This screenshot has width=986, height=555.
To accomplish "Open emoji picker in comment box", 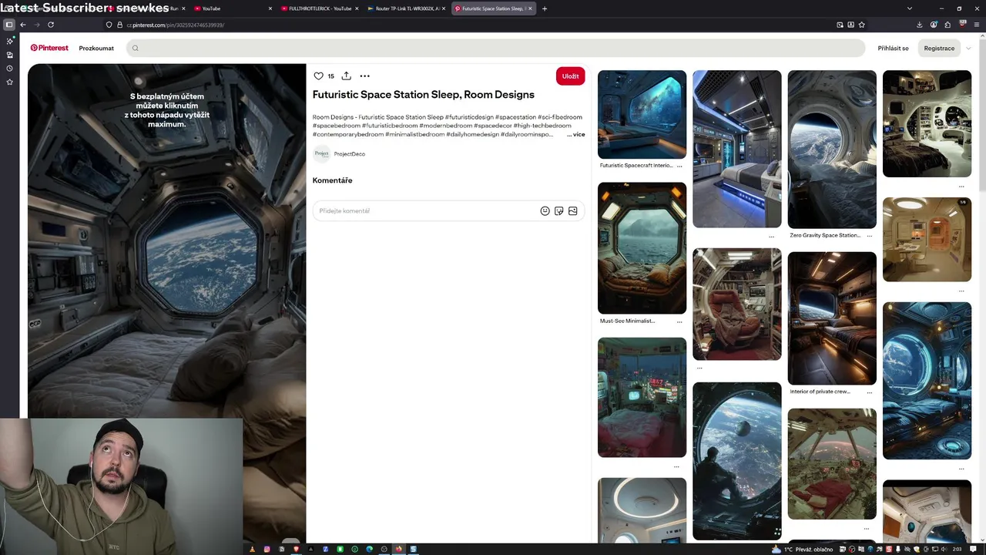I will (545, 210).
